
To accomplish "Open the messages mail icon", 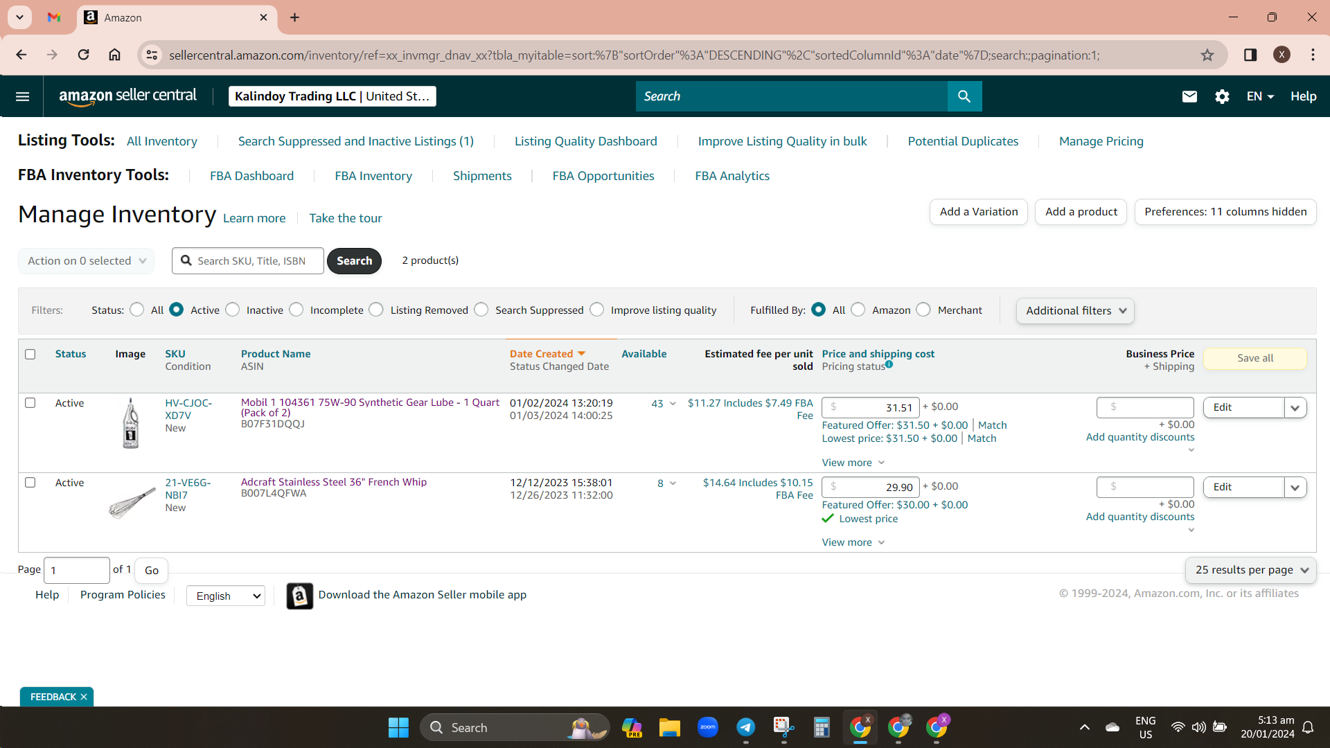I will tap(1189, 96).
